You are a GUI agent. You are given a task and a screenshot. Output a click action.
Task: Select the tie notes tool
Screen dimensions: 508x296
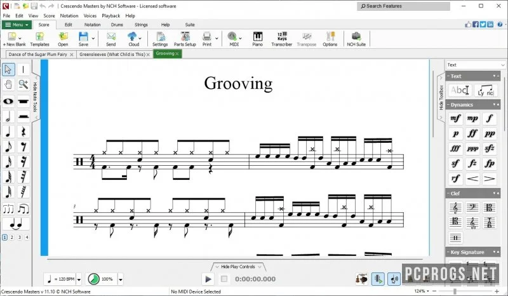pos(16,224)
